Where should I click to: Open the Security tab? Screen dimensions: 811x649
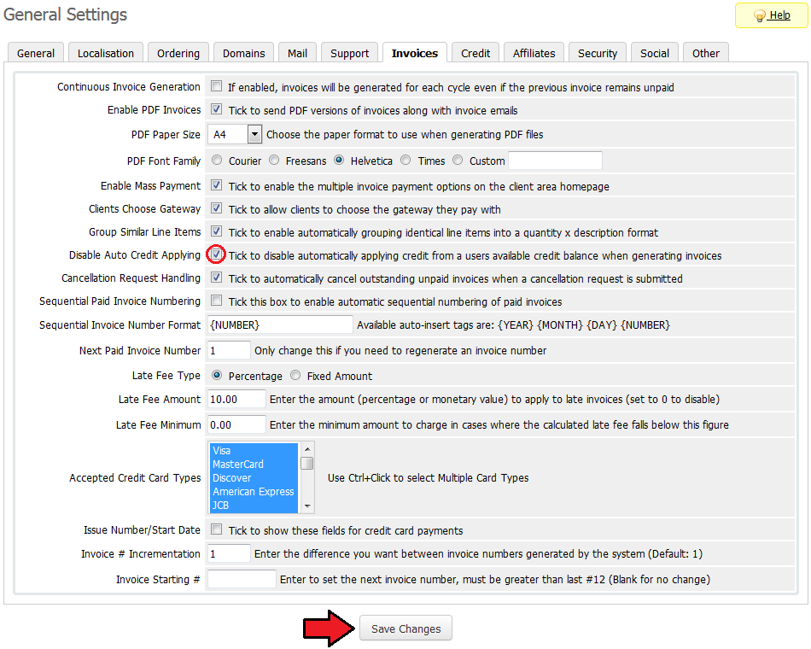[598, 53]
